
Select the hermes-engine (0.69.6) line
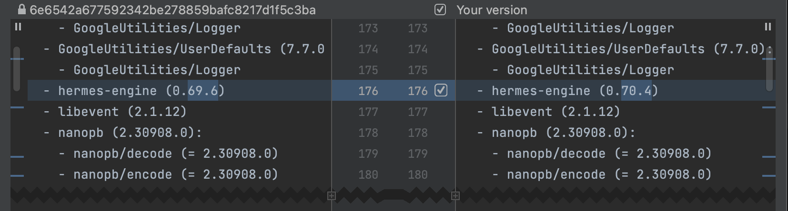141,91
